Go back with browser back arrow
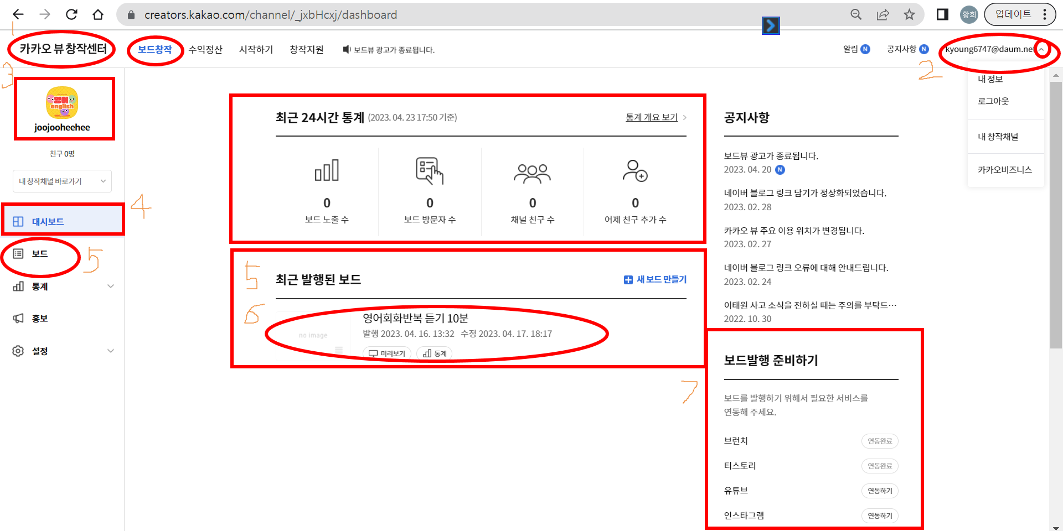Viewport: 1063px width, 531px height. coord(18,14)
